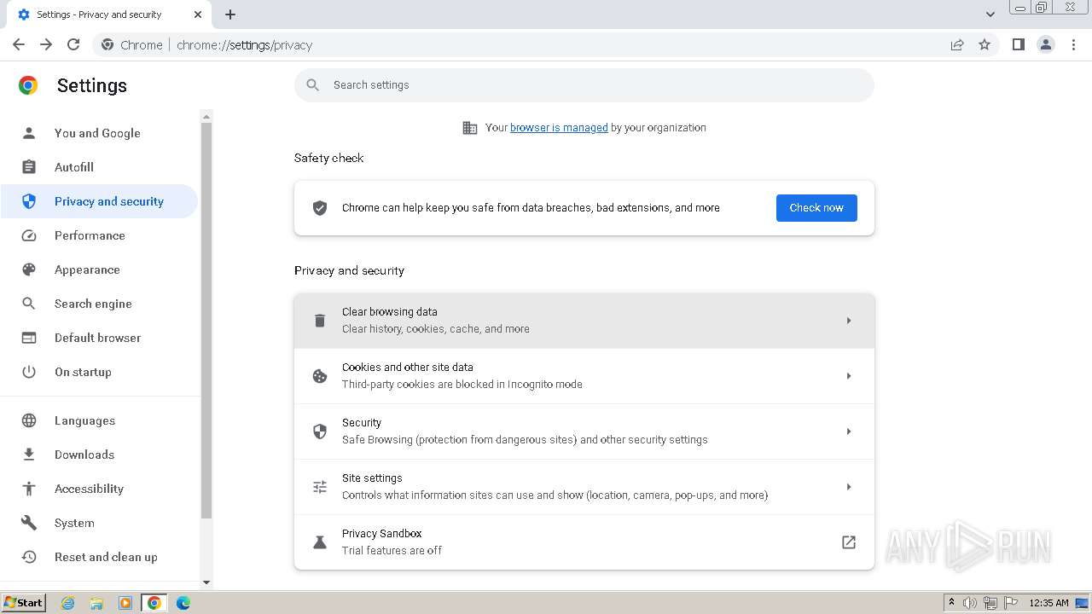
Task: Open a new tab with the plus button
Action: click(x=230, y=14)
